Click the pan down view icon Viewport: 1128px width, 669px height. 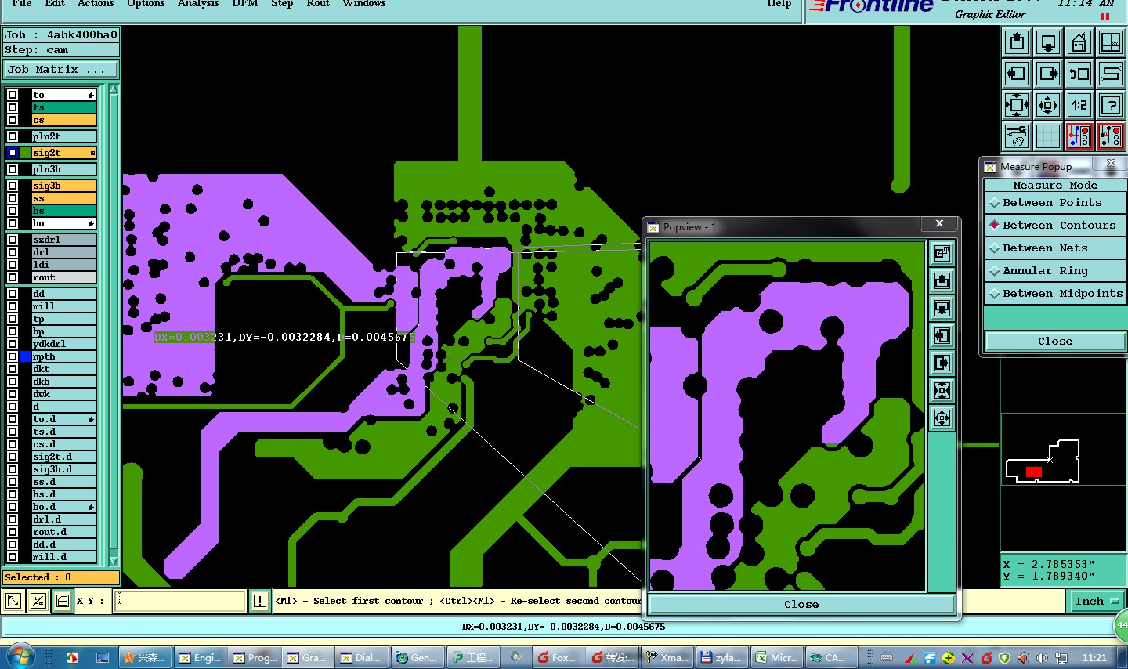(x=1048, y=42)
